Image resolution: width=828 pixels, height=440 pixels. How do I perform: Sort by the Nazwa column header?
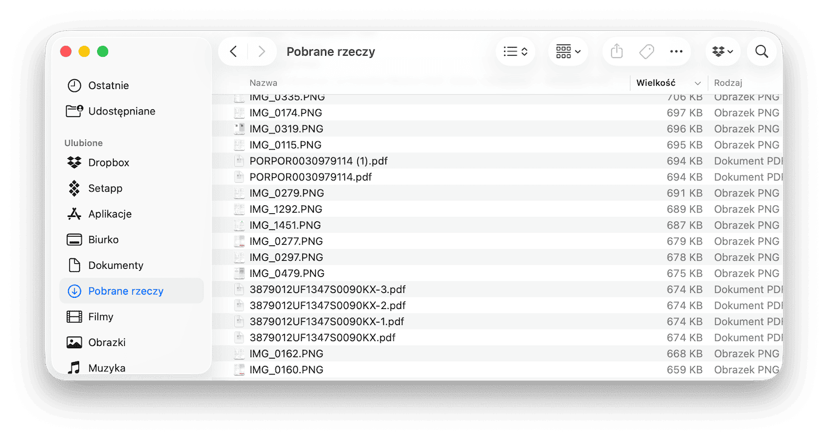click(263, 83)
